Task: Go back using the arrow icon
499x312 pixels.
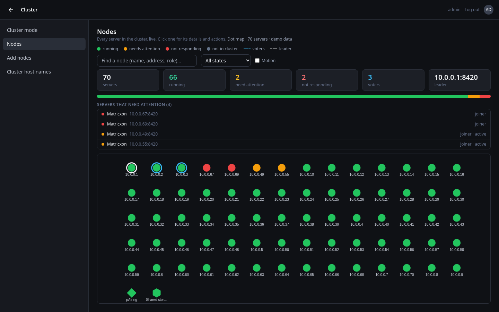Action: pos(11,10)
